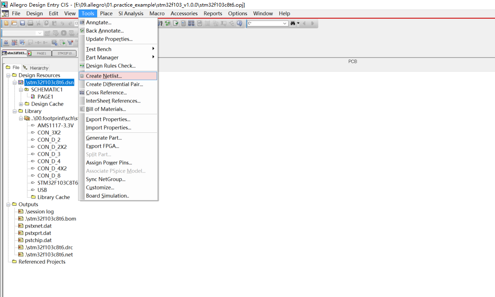The height and width of the screenshot is (297, 495).
Task: Select PAGE1 in the project tree
Action: click(x=45, y=97)
